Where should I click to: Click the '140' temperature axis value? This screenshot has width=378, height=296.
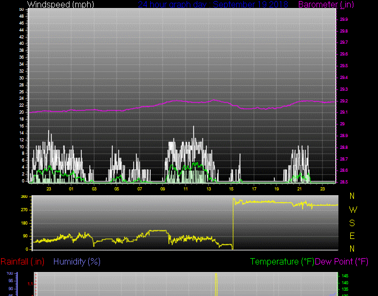coord(345,283)
